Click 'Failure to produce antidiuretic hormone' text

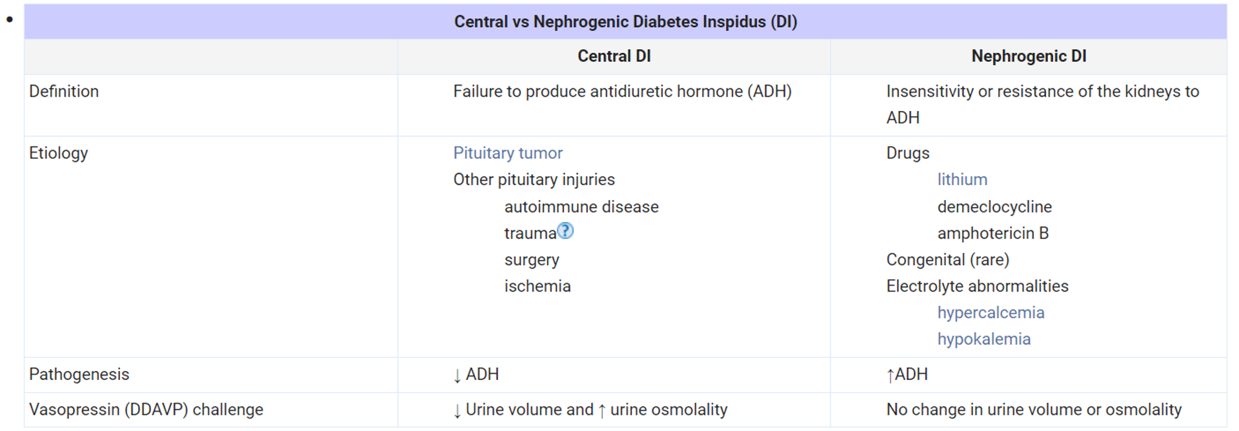(621, 92)
